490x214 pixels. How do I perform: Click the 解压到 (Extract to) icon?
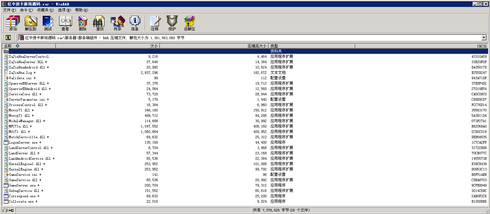coord(31,23)
